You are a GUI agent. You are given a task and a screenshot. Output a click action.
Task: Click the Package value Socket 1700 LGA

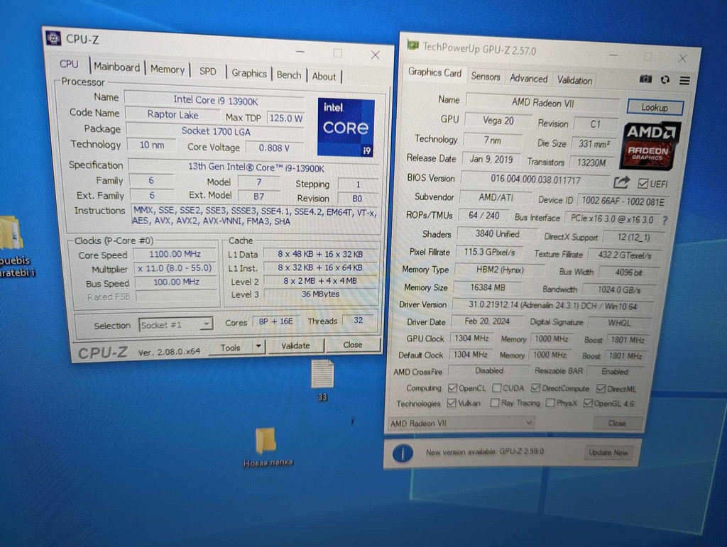216,131
